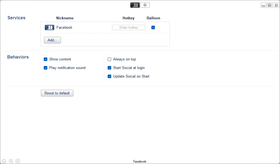Viewport: 280px width, 164px height.
Task: Click the Add... button
Action: coord(52,40)
